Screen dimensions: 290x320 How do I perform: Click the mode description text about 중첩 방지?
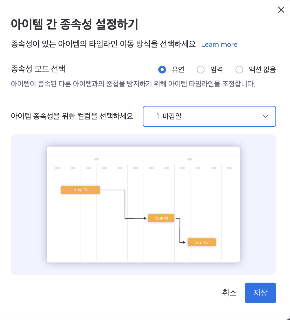click(x=133, y=84)
